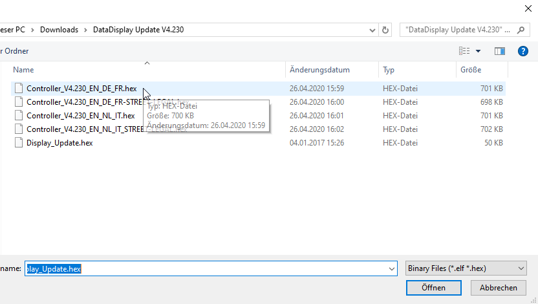
Task: Click the view layout icon
Action: click(x=464, y=51)
